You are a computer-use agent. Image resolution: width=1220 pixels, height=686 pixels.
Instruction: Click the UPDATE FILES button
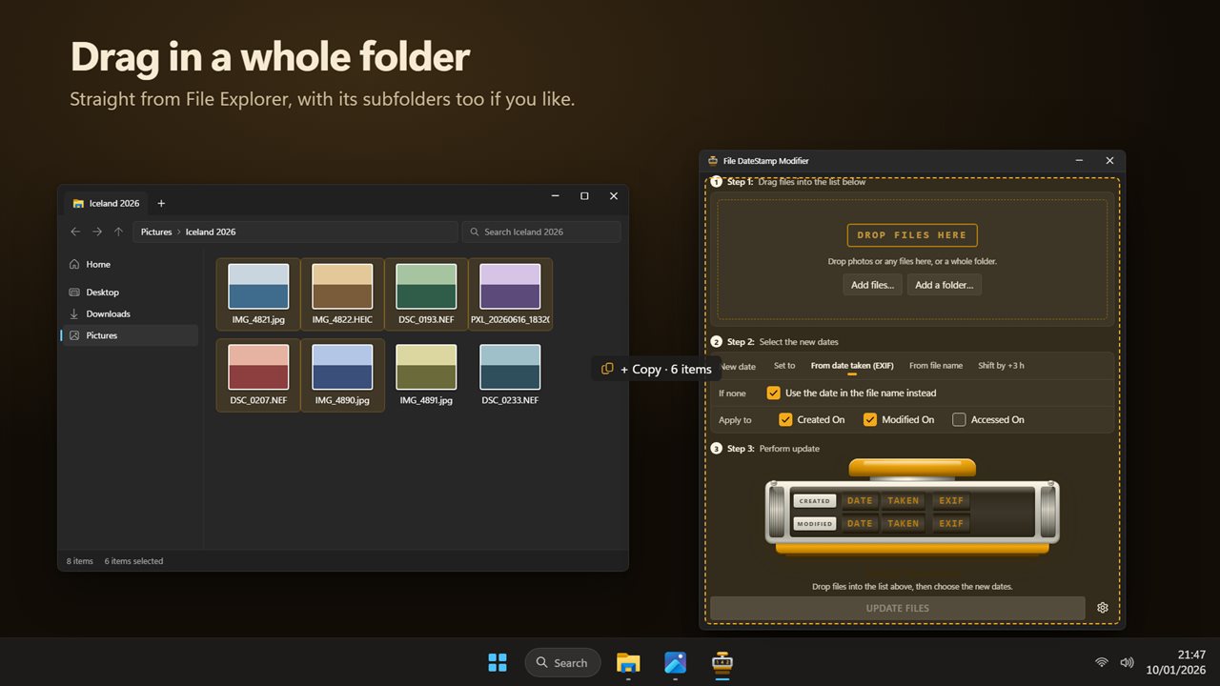[x=897, y=608]
